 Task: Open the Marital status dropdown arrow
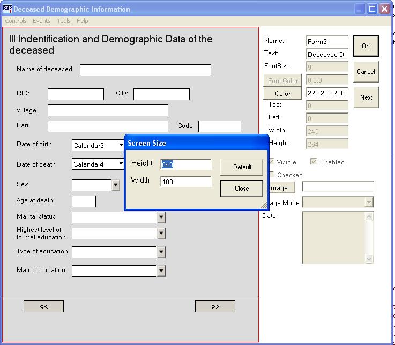coord(161,217)
